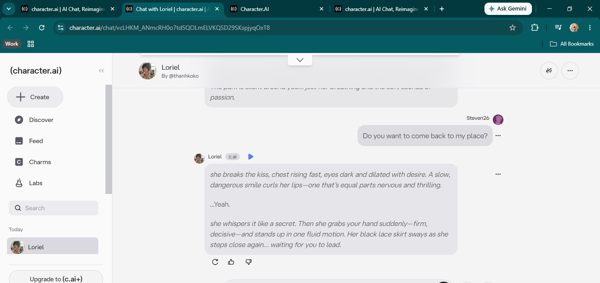Reload the current page
Image resolution: width=600 pixels, height=283 pixels.
tap(42, 28)
